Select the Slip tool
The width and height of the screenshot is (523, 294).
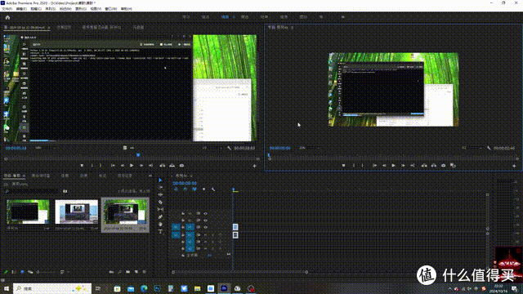pos(160,209)
